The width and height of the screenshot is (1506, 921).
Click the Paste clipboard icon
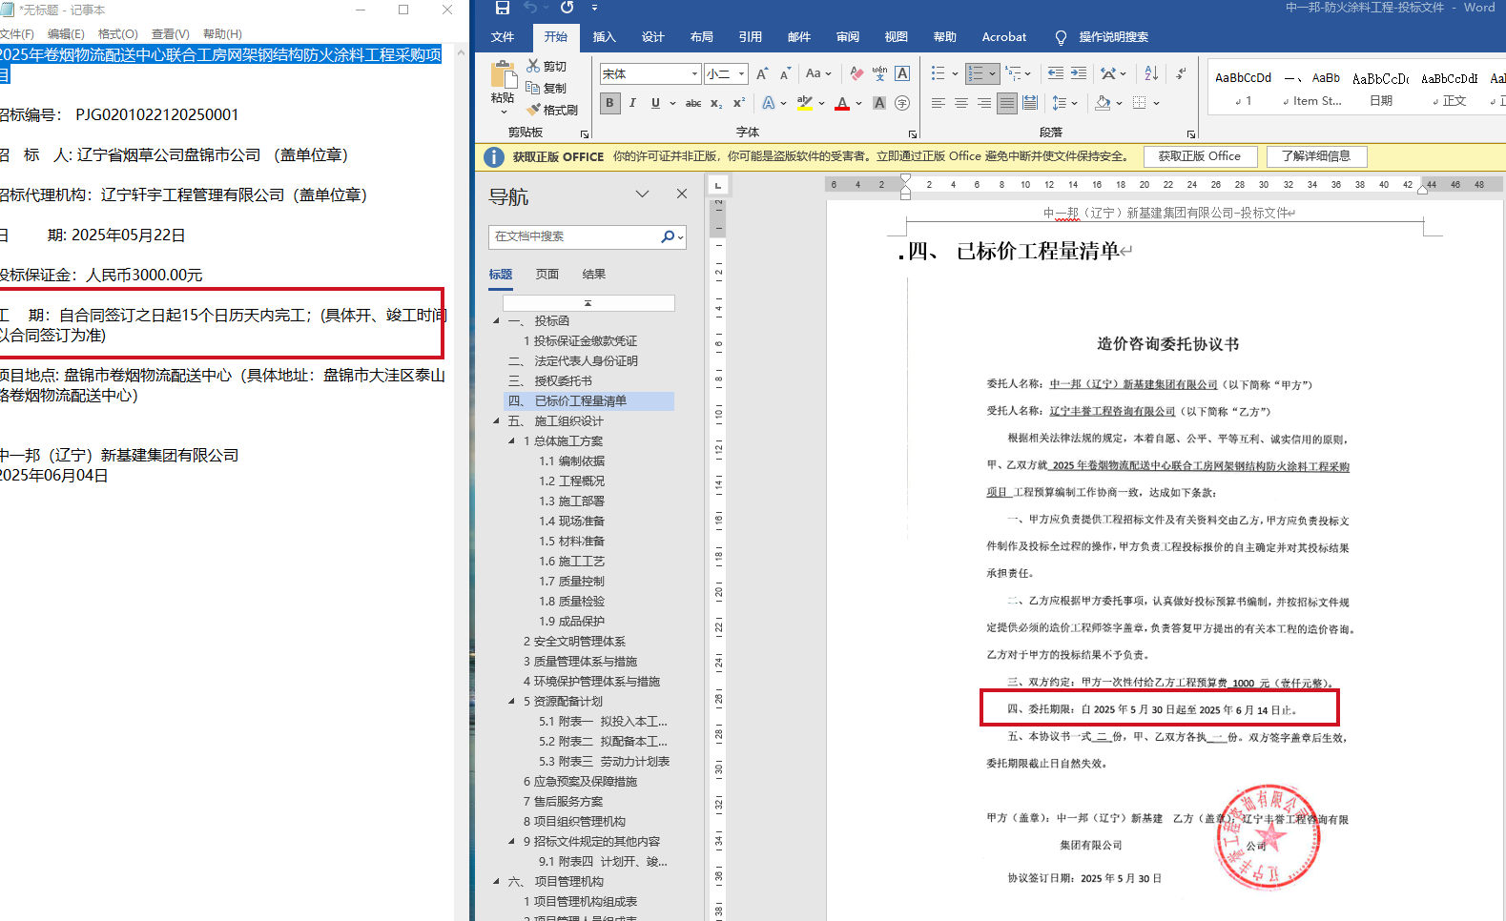click(x=502, y=74)
